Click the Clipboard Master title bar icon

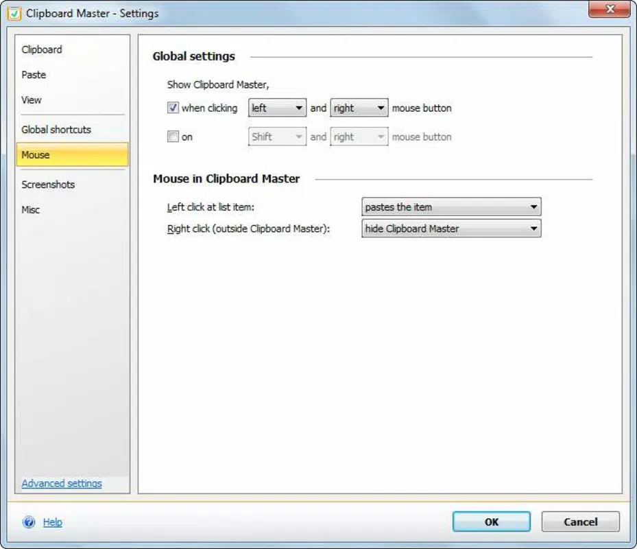(14, 14)
